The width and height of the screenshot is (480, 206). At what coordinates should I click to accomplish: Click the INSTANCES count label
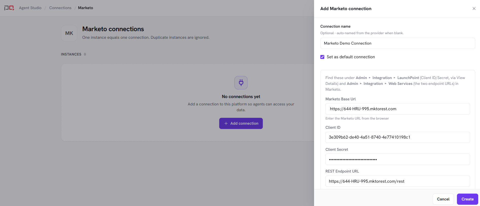[73, 54]
